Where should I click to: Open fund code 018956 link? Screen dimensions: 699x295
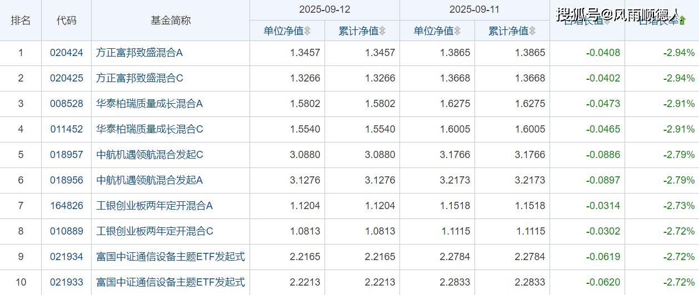coord(67,181)
